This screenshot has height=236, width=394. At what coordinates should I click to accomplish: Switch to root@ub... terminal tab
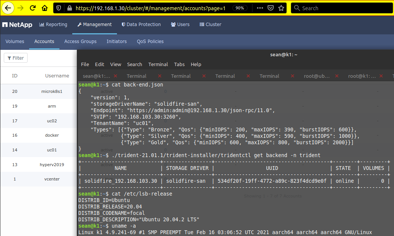coord(317,76)
